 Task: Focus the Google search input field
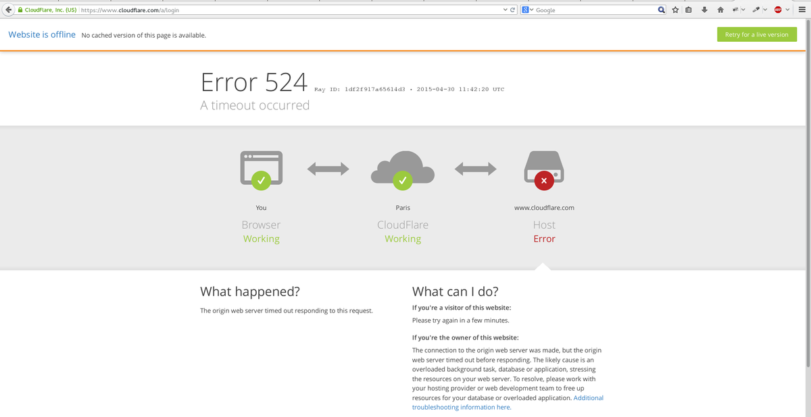click(595, 10)
